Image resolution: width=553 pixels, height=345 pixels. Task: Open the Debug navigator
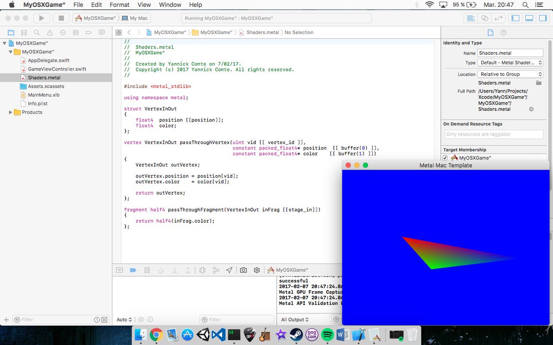click(76, 33)
